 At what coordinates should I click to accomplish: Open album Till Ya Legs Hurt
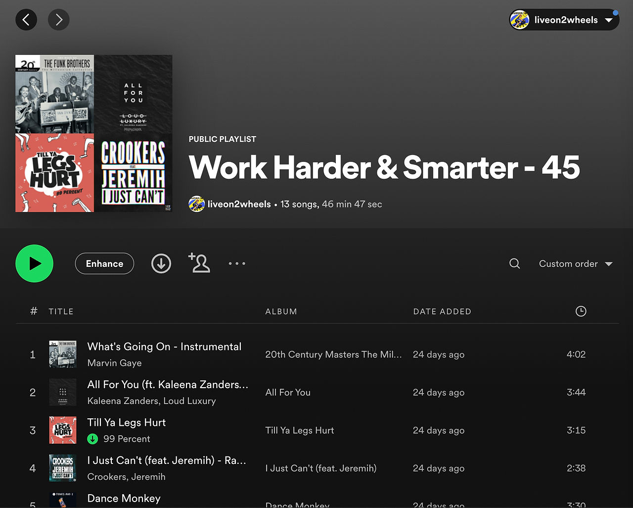(300, 430)
